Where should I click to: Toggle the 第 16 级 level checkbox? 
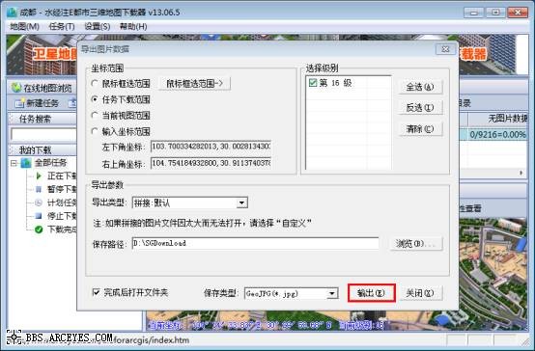[313, 83]
